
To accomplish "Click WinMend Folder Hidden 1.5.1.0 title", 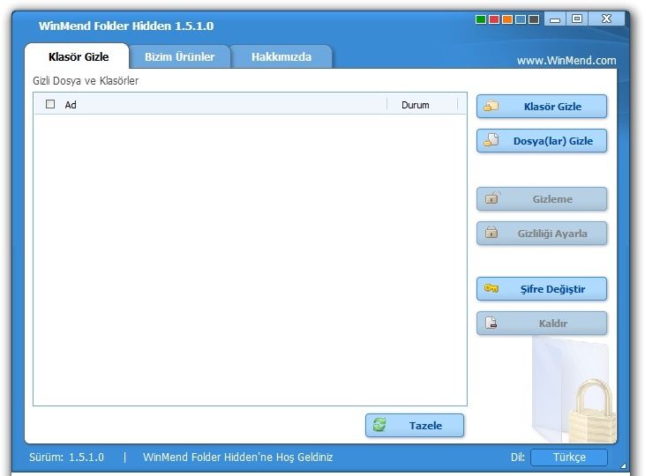I will (x=126, y=26).
